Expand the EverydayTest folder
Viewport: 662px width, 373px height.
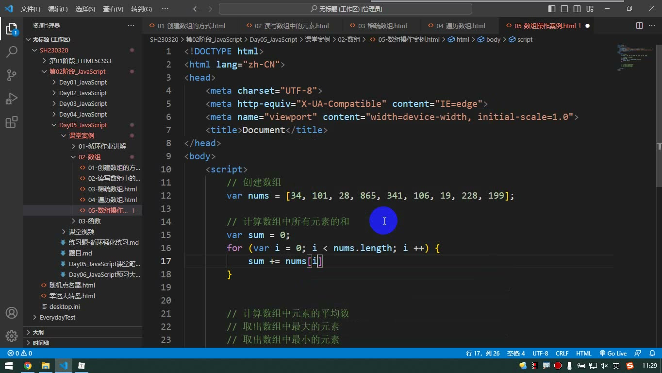83,317
